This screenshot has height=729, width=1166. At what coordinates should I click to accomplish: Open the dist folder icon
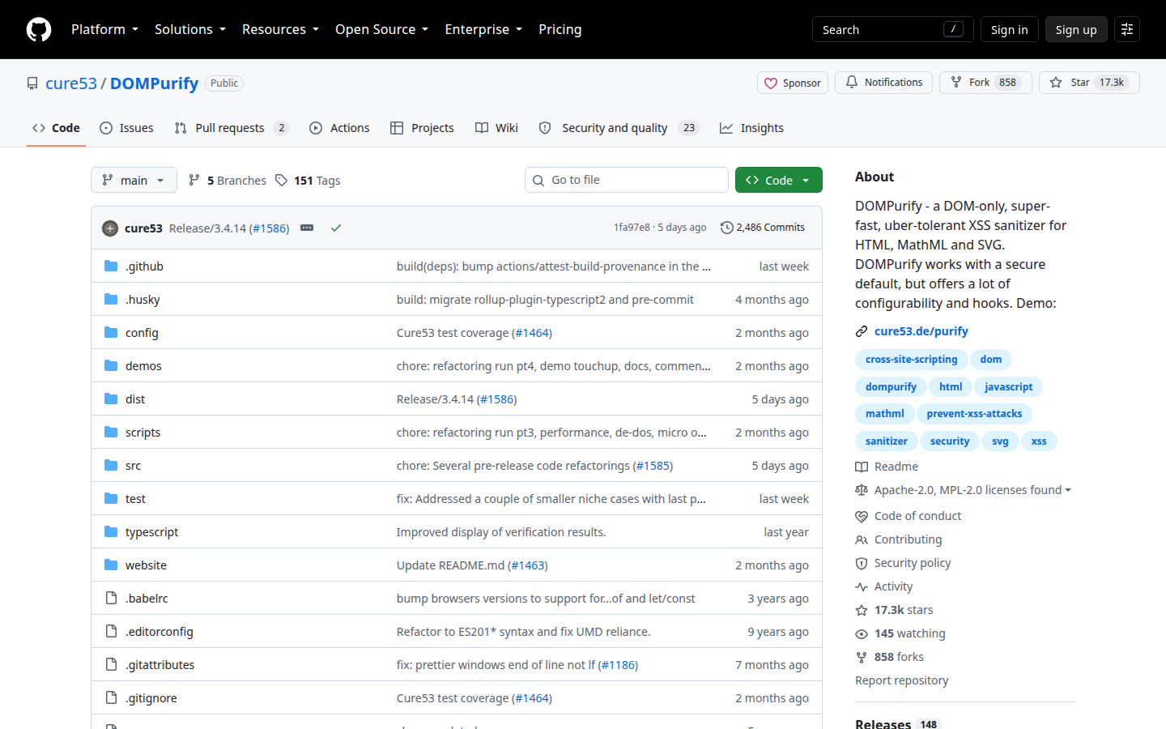(x=111, y=399)
